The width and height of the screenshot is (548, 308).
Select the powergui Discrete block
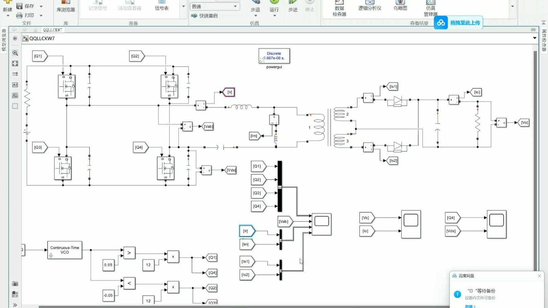coord(274,56)
